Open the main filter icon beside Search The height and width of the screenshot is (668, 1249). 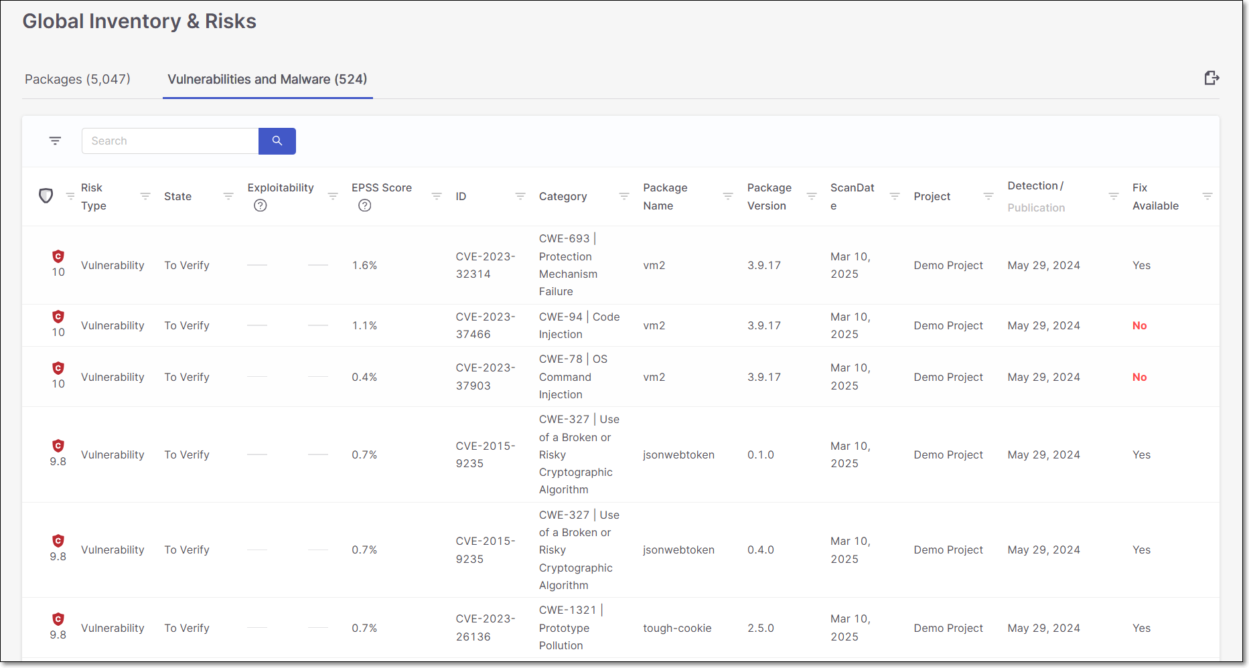[x=55, y=141]
